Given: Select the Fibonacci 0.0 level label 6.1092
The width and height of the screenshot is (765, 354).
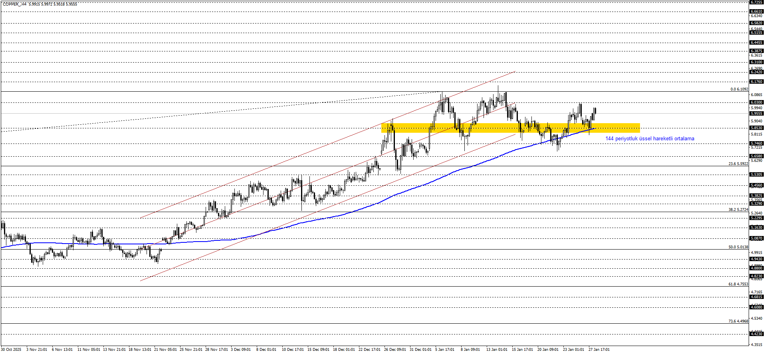Looking at the screenshot, I should pyautogui.click(x=739, y=89).
